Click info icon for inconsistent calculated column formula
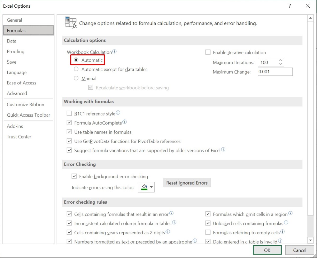Screen dimensions: 317x258 pos(174,222)
